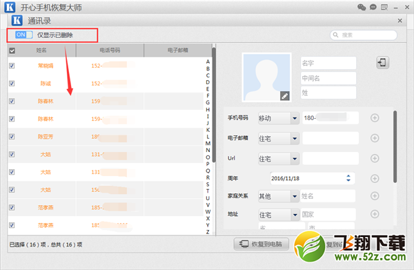
Task: Uncheck the first 152- contact row checkbox
Action: [x=12, y=66]
